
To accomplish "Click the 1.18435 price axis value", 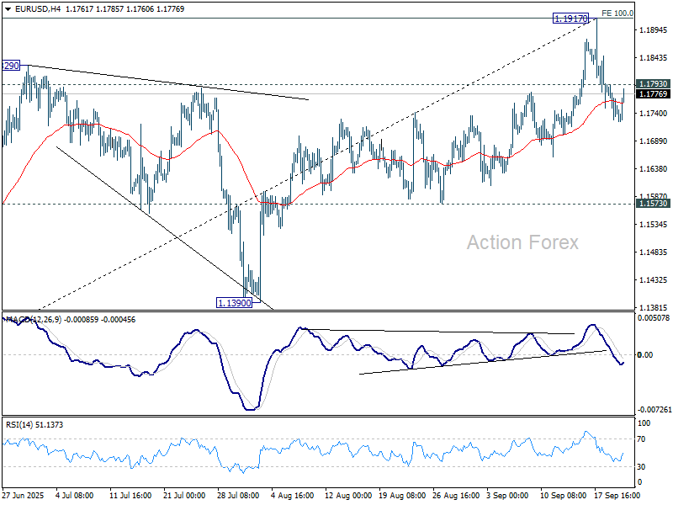I will [653, 58].
